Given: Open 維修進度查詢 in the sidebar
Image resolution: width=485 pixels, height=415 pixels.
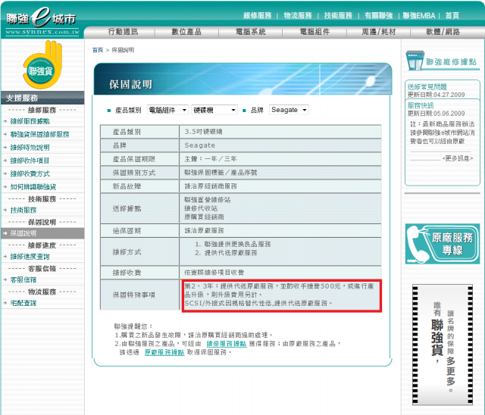Looking at the screenshot, I should (x=30, y=257).
